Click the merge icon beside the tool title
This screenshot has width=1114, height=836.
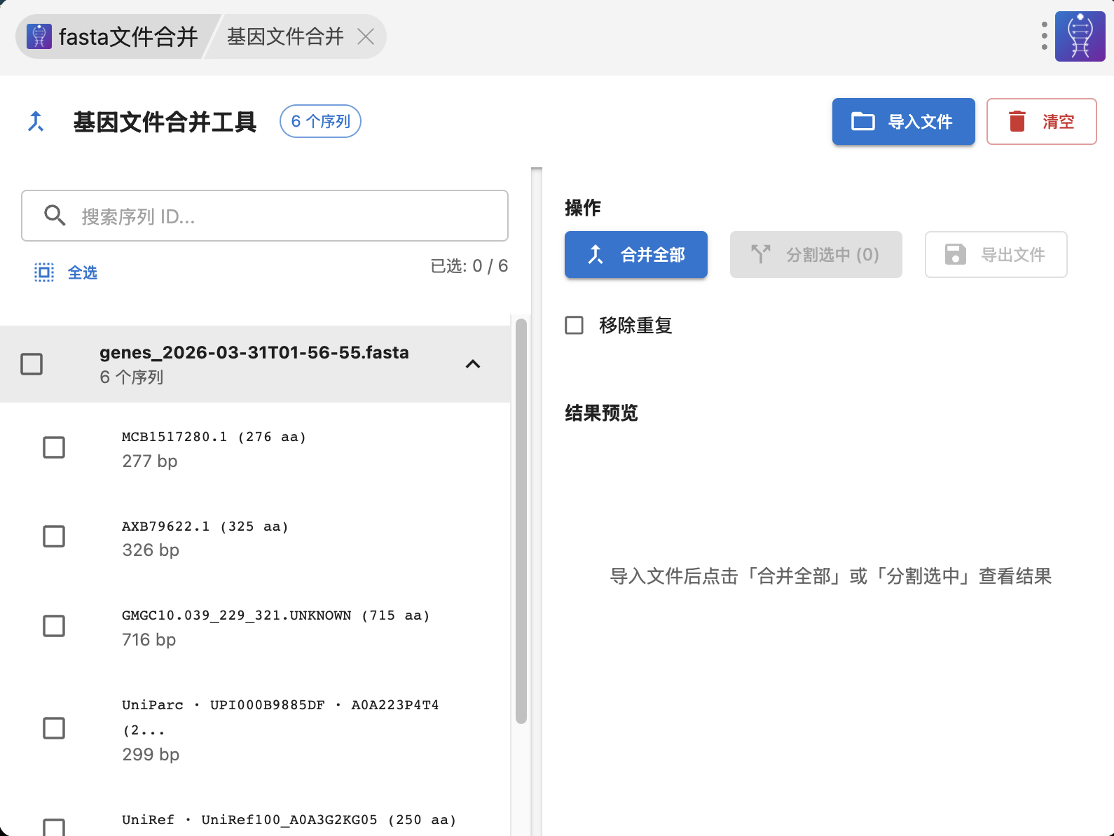[36, 122]
